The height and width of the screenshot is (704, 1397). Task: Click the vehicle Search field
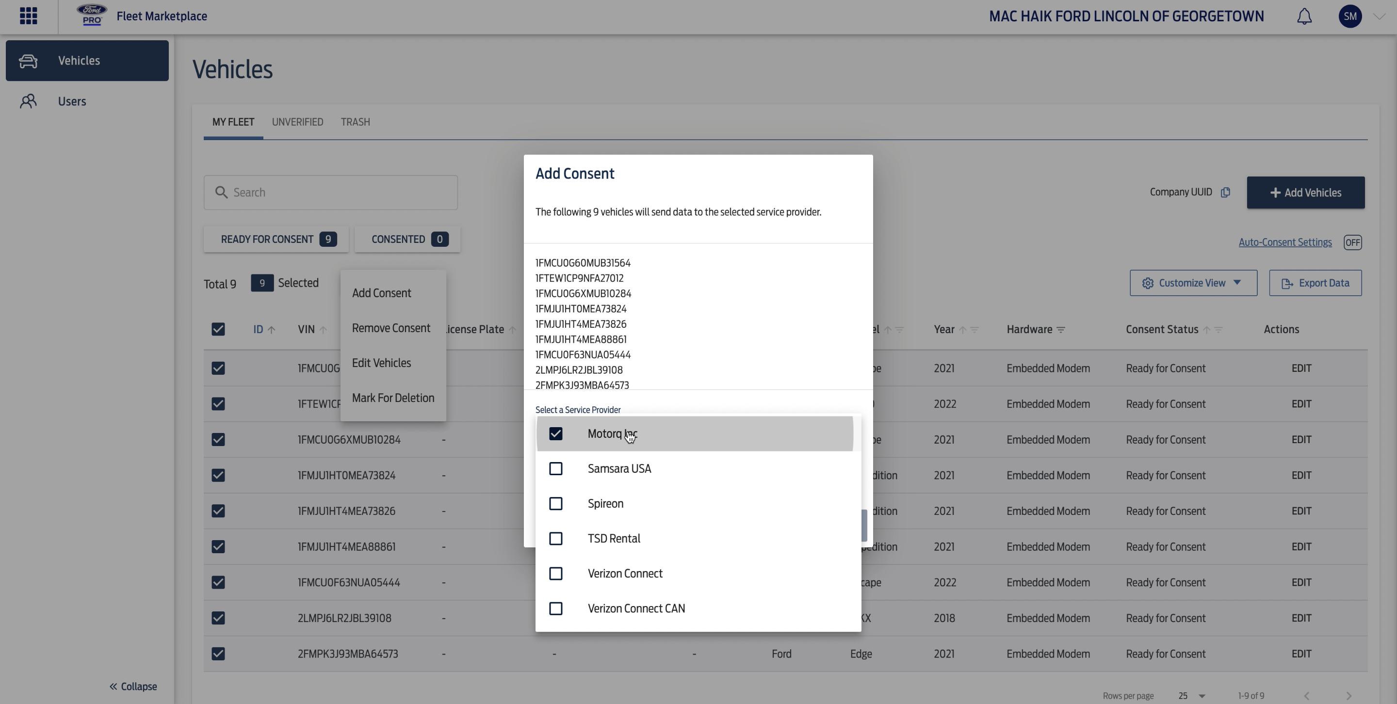pyautogui.click(x=331, y=192)
